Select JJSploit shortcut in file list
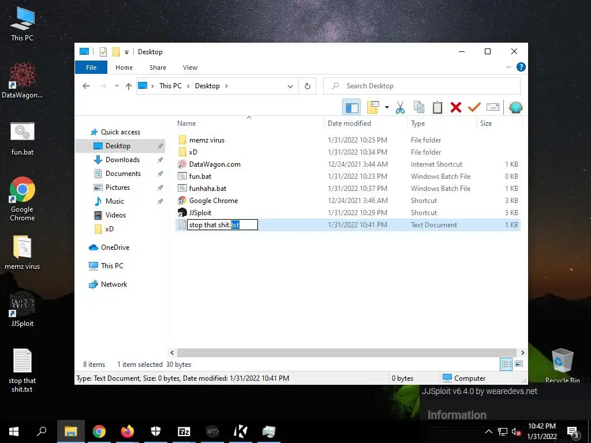 348,212
